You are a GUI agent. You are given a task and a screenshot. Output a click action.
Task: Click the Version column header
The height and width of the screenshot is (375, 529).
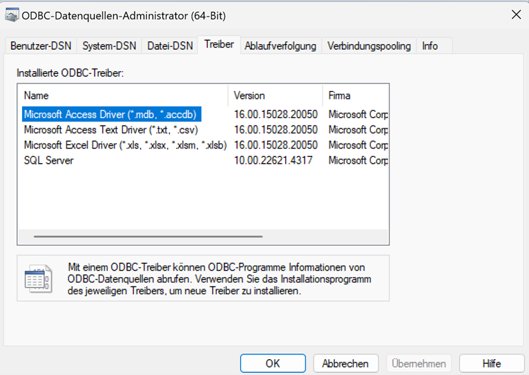[275, 95]
